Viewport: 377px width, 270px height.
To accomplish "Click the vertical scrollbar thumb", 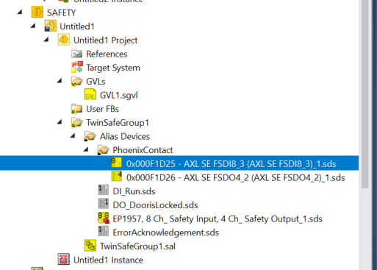I will [365, 94].
